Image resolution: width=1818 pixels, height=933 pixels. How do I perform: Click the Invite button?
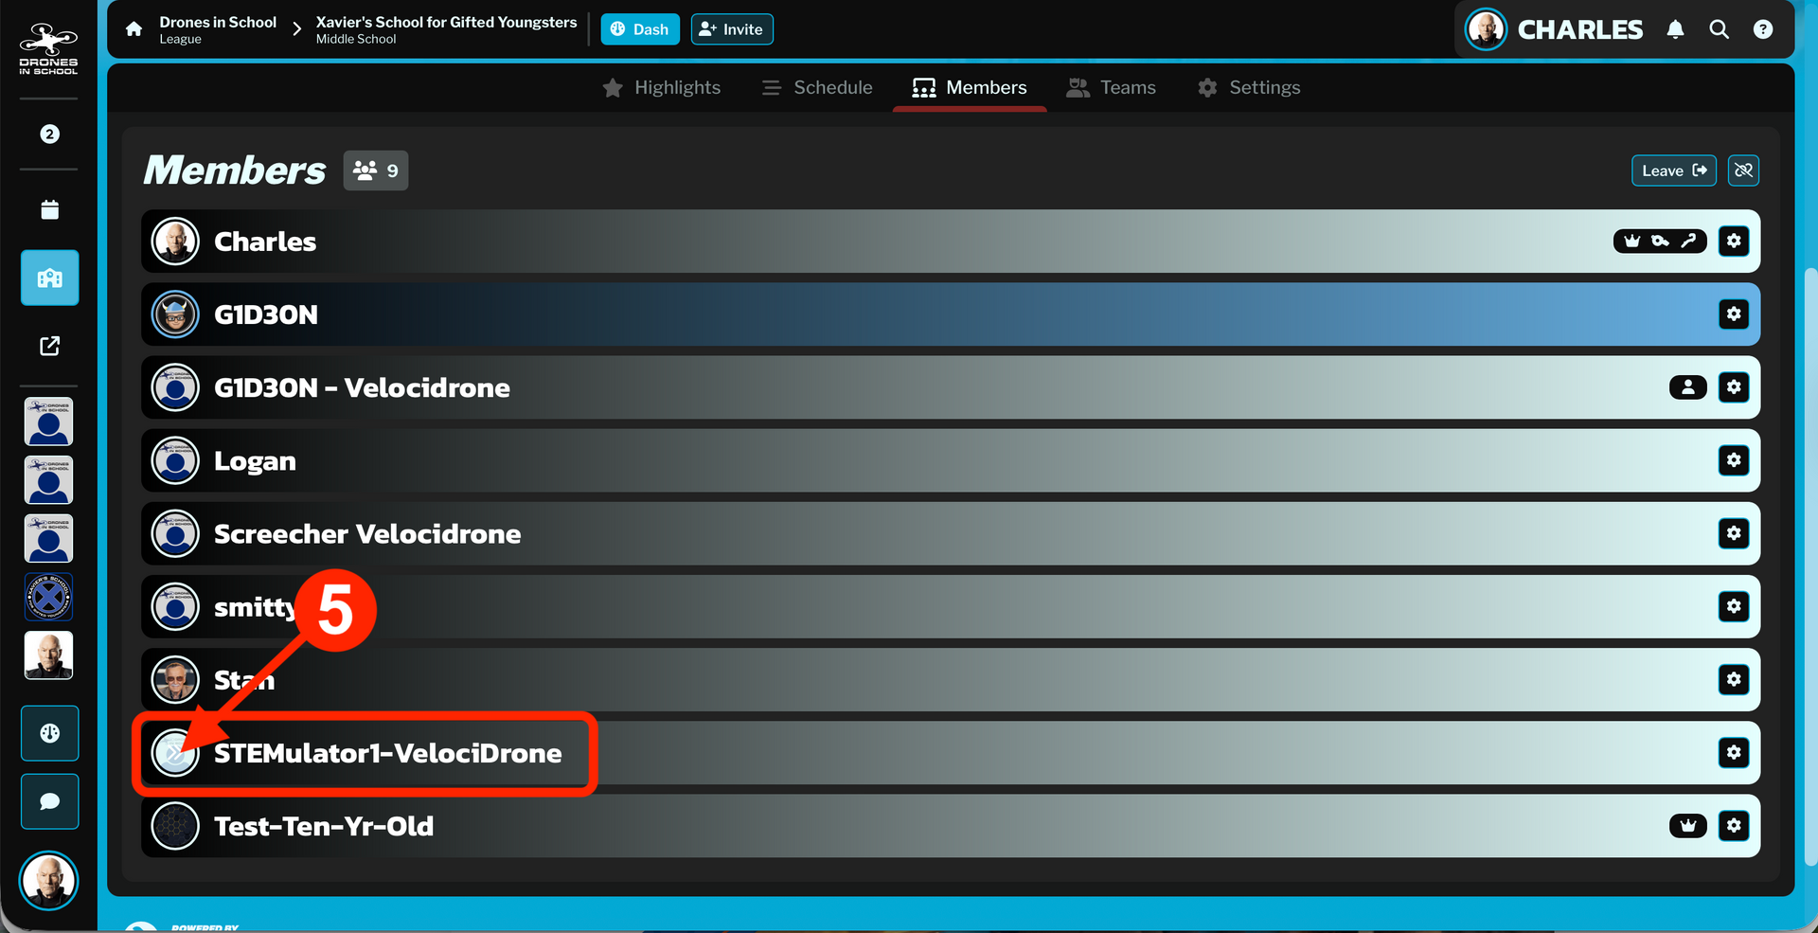(x=732, y=29)
